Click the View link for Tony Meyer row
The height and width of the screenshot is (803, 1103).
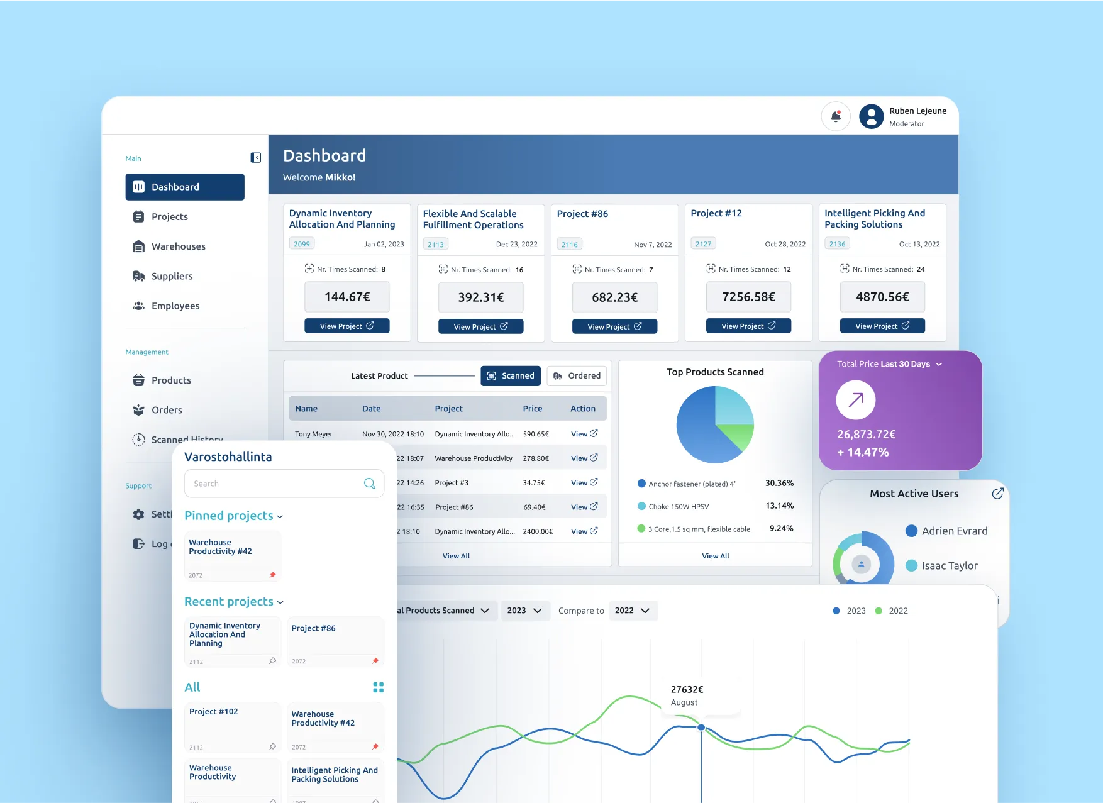584,434
